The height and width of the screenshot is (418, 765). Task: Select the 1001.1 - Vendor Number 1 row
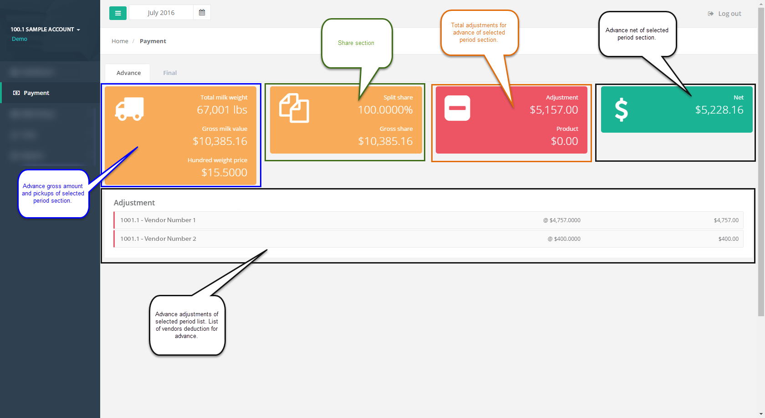pos(428,220)
